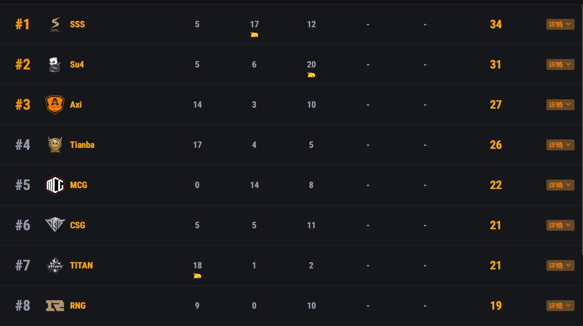Expand details for the Su4 row
Screen dimensions: 583x326
(560, 65)
